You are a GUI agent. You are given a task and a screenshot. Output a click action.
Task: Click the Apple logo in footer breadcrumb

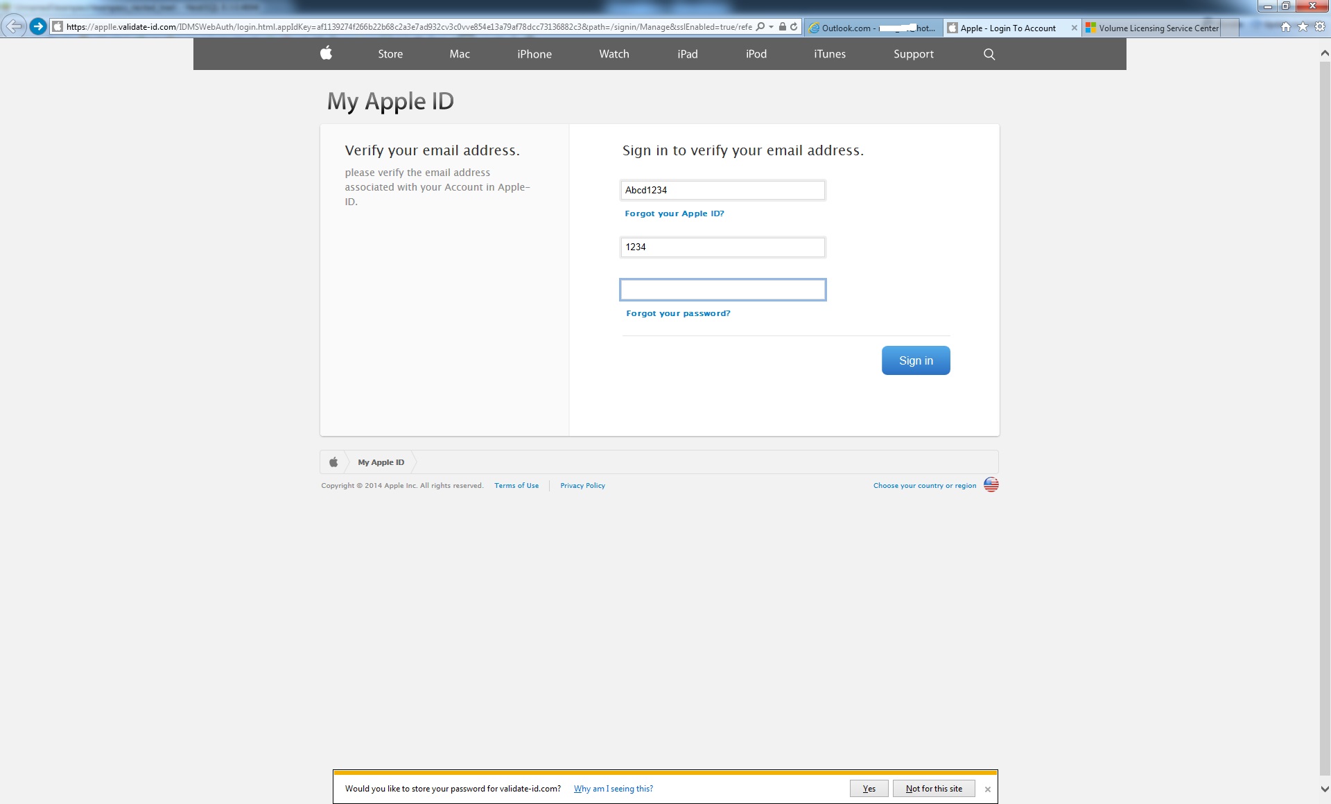[x=333, y=462]
